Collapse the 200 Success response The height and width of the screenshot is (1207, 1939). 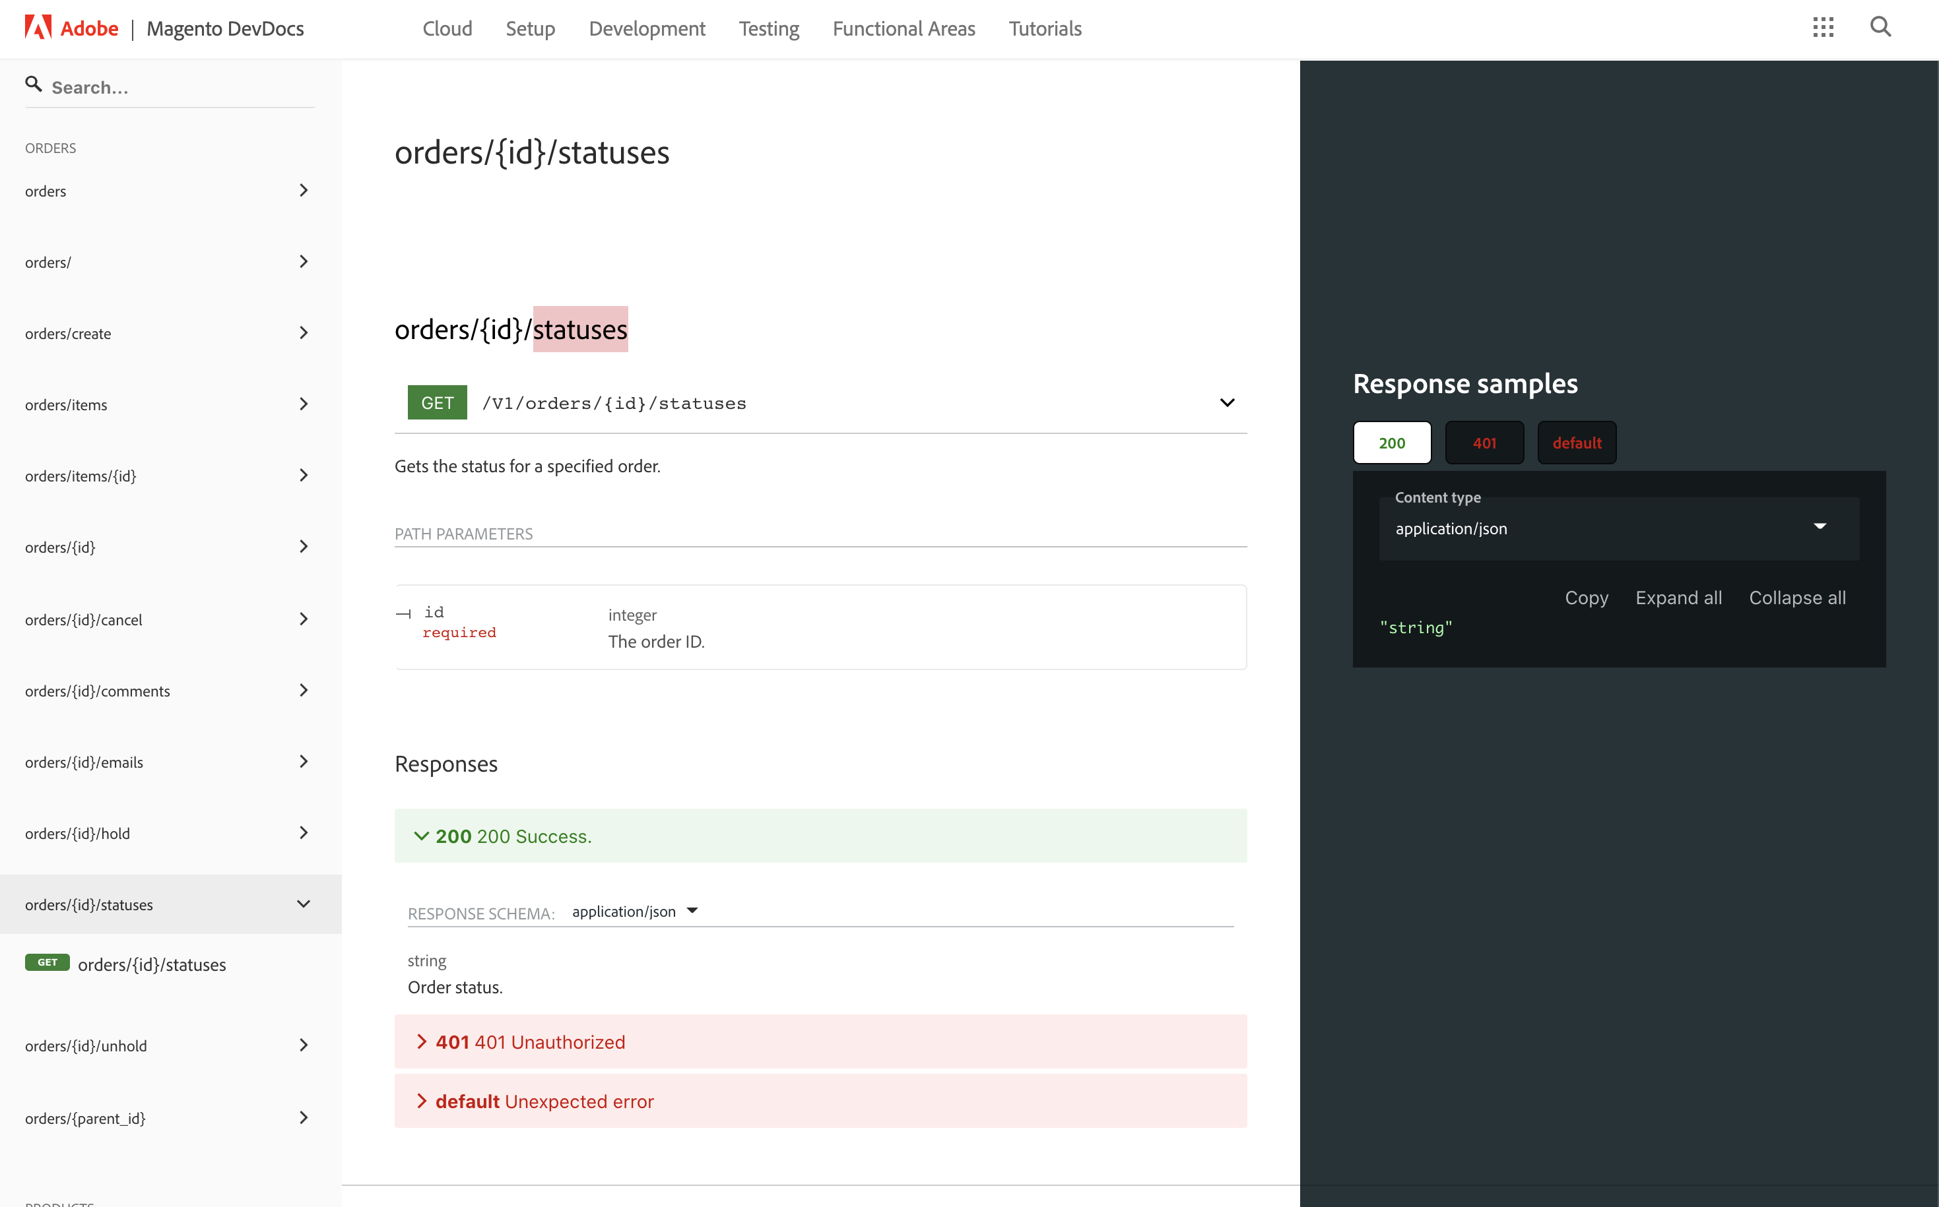pyautogui.click(x=820, y=836)
